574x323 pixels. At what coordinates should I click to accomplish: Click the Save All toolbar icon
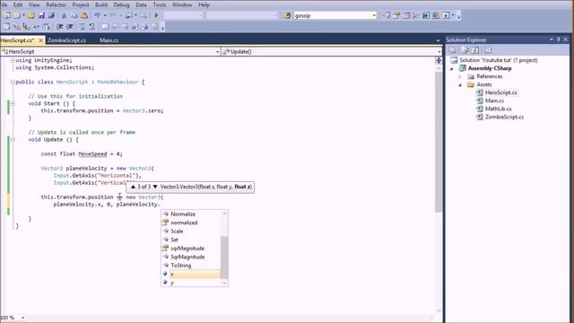51,15
